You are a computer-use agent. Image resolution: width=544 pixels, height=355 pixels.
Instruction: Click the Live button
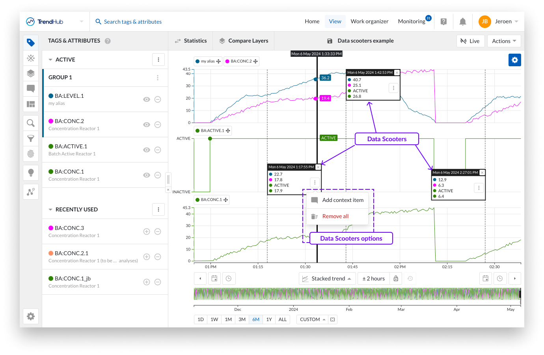(470, 41)
